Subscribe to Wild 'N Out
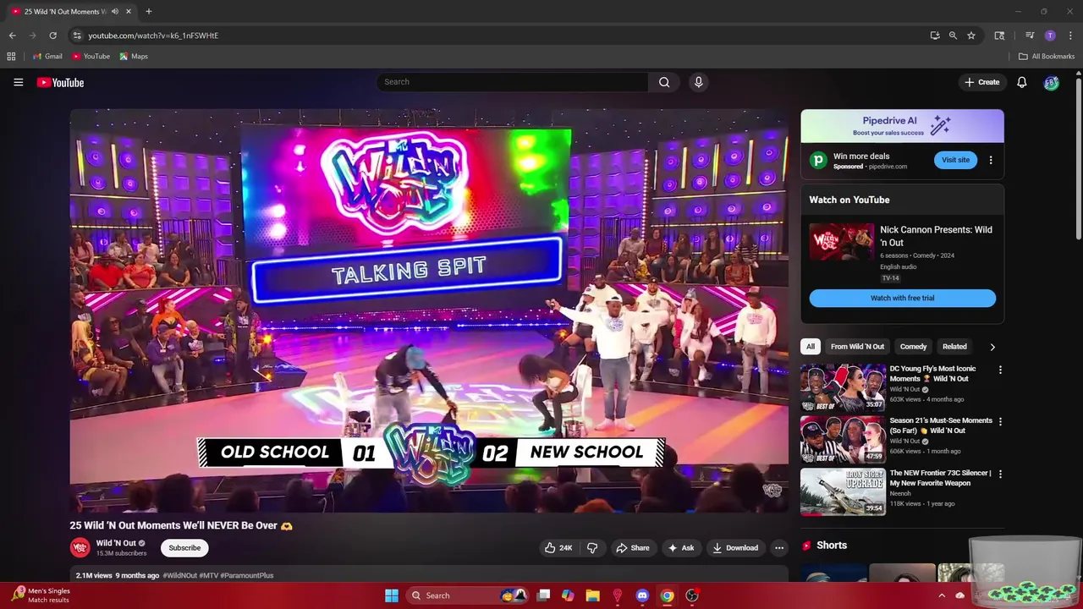 point(184,548)
